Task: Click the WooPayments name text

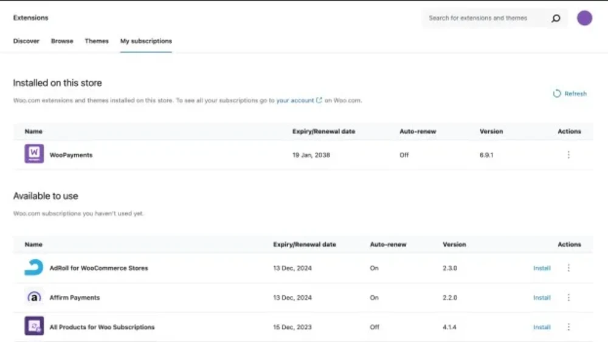Action: [71, 155]
